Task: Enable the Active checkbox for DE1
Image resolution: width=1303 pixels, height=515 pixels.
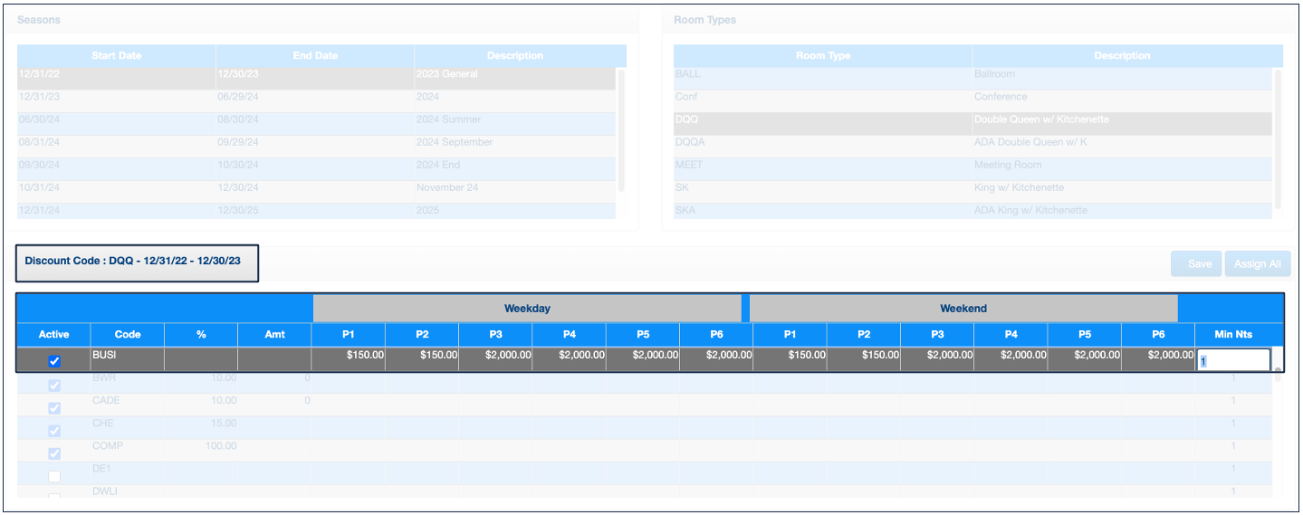Action: coord(54,476)
